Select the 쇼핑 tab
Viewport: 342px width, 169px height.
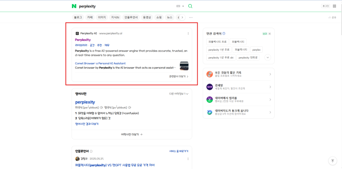(x=159, y=17)
